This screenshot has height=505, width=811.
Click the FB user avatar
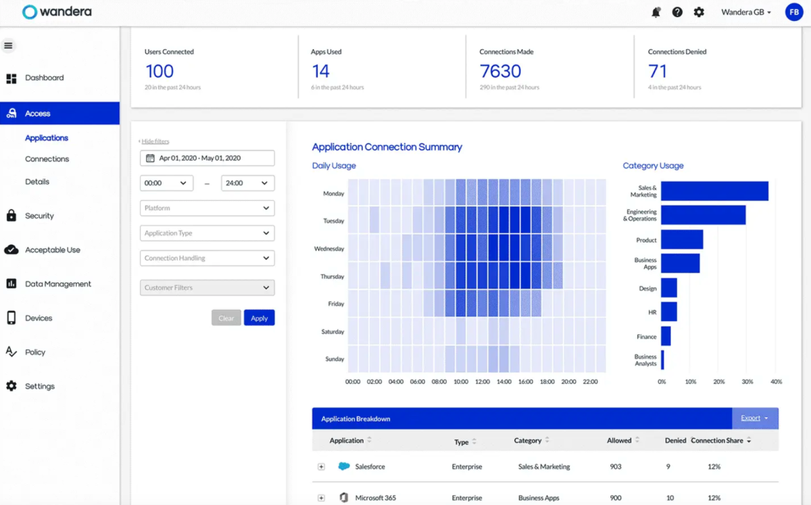[793, 12]
